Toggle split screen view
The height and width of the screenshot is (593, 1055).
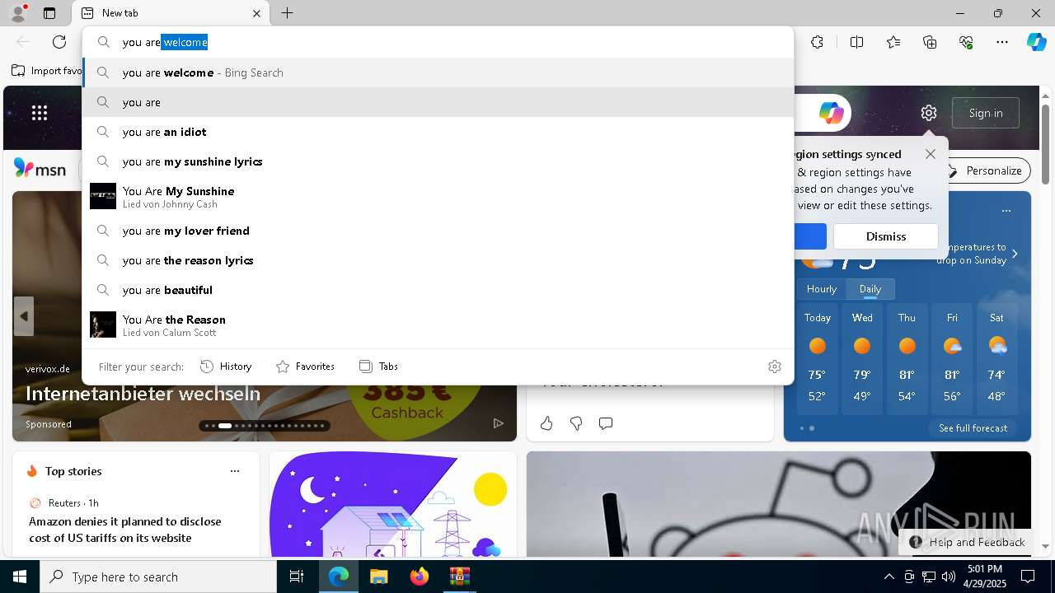(856, 42)
